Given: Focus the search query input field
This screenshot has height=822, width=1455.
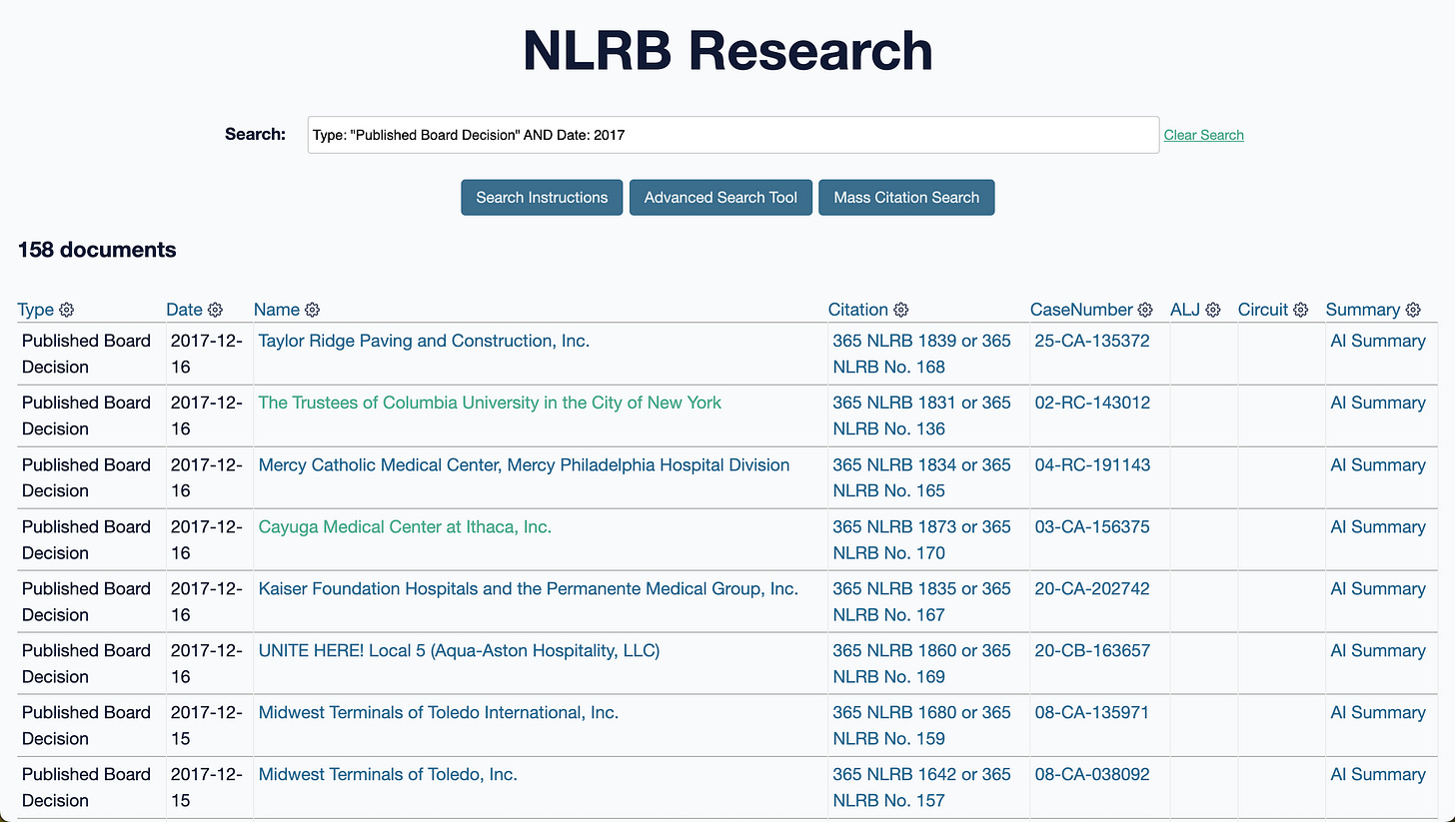Looking at the screenshot, I should coord(733,135).
